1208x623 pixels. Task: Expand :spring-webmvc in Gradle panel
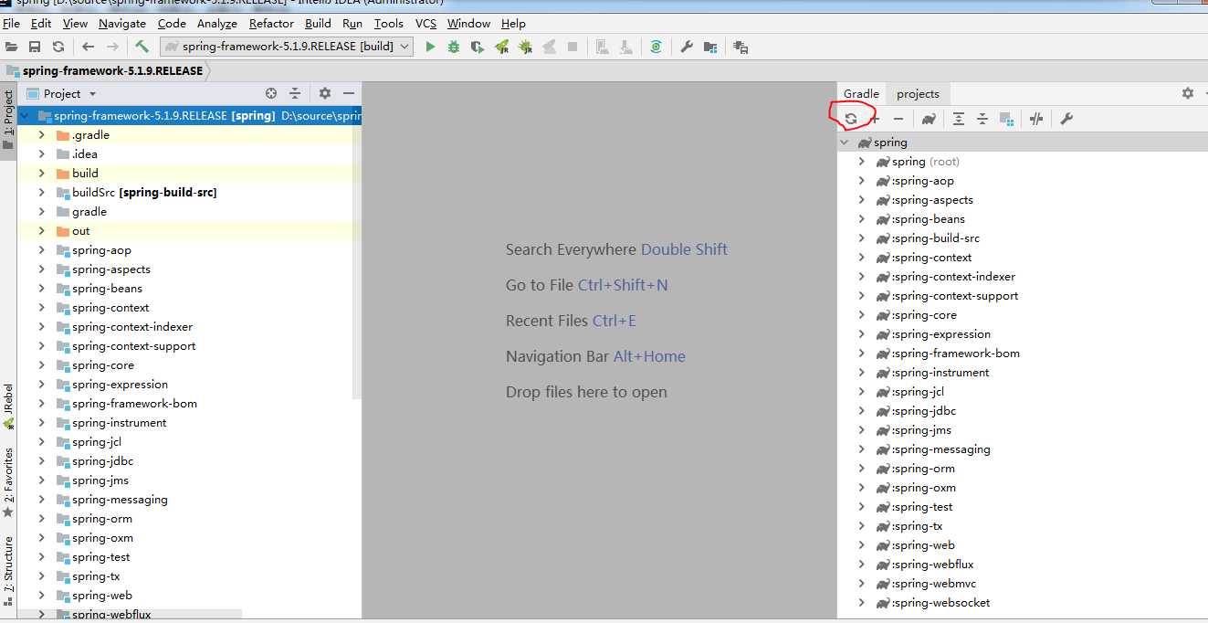tap(861, 583)
